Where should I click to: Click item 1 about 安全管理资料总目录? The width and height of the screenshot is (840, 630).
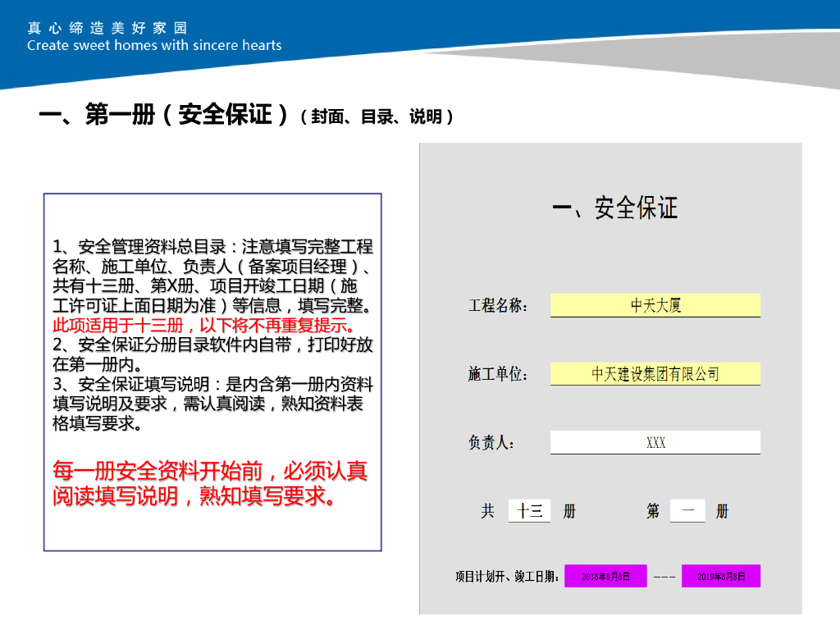tap(212, 276)
